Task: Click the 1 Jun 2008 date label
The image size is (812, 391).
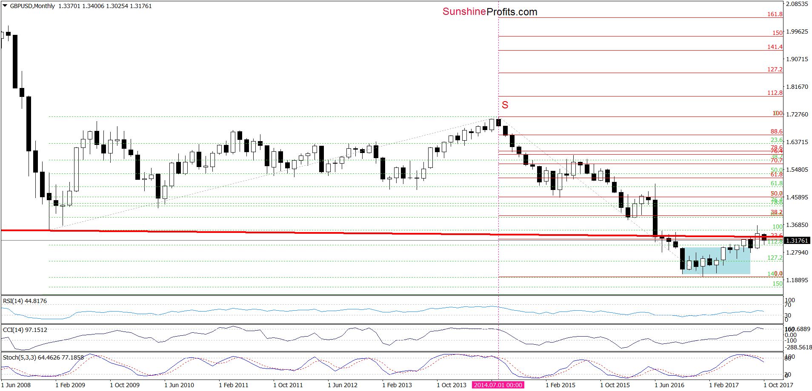Action: pos(16,385)
